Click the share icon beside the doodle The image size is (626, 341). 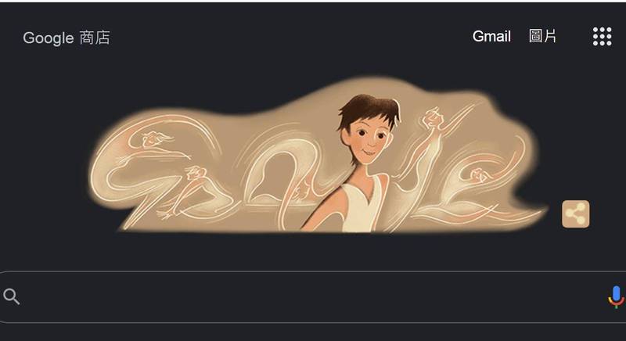(x=575, y=214)
